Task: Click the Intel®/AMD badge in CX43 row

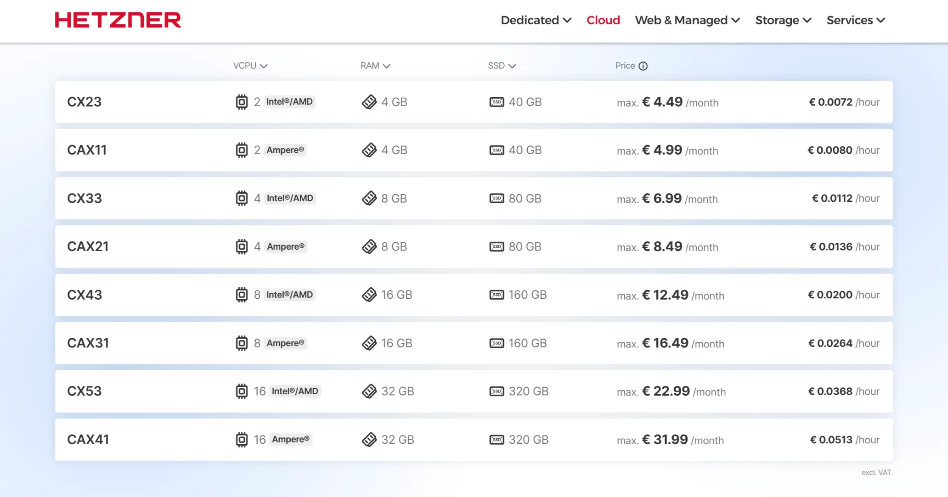Action: pos(289,295)
